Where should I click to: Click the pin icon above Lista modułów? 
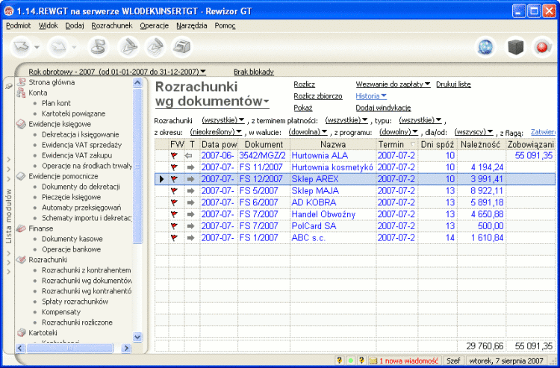point(9,87)
